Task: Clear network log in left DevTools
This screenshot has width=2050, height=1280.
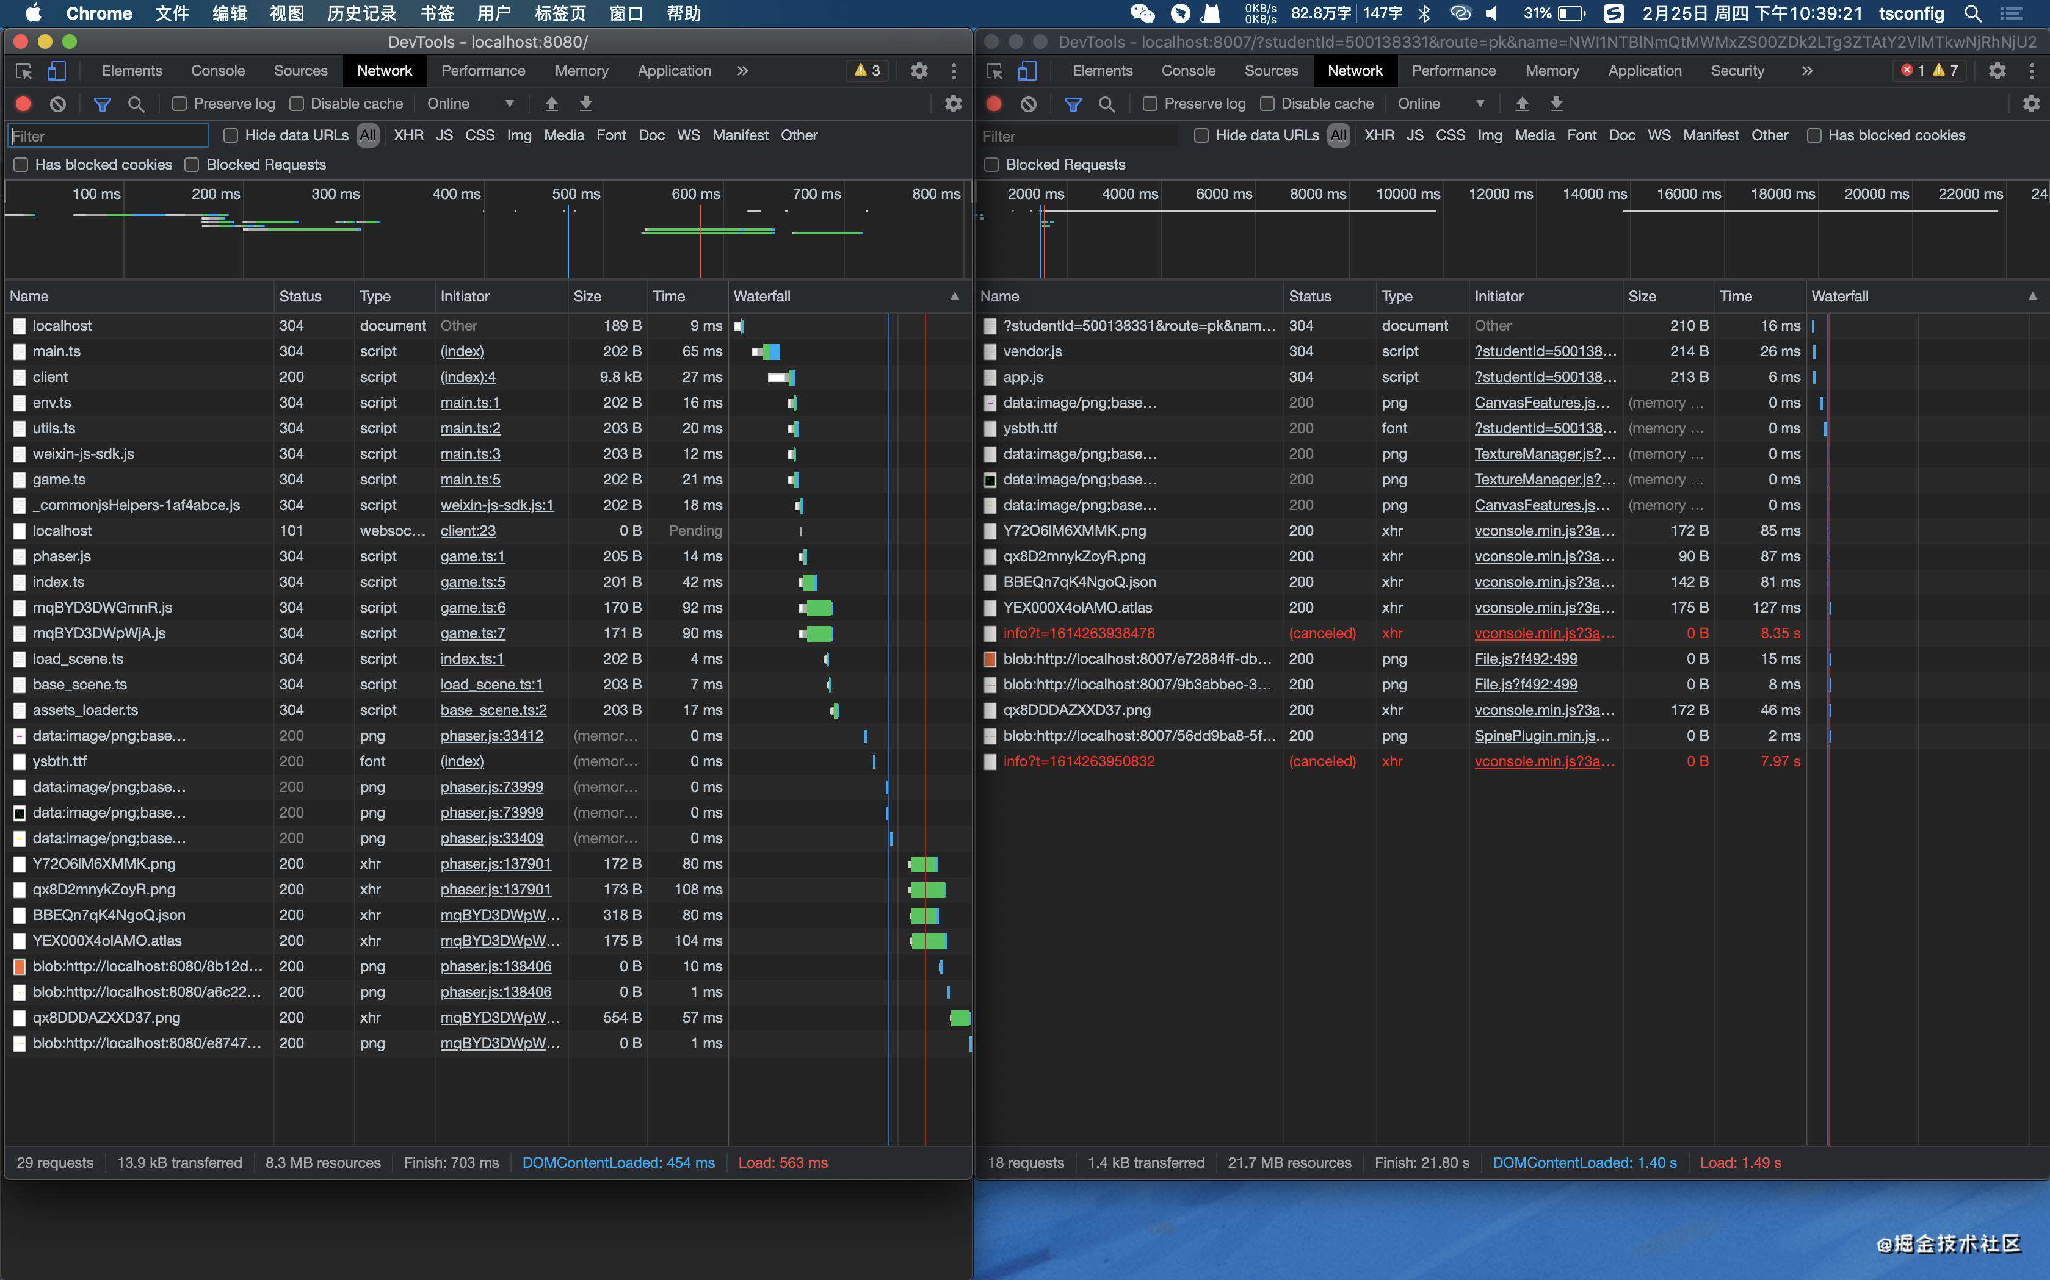Action: tap(57, 104)
